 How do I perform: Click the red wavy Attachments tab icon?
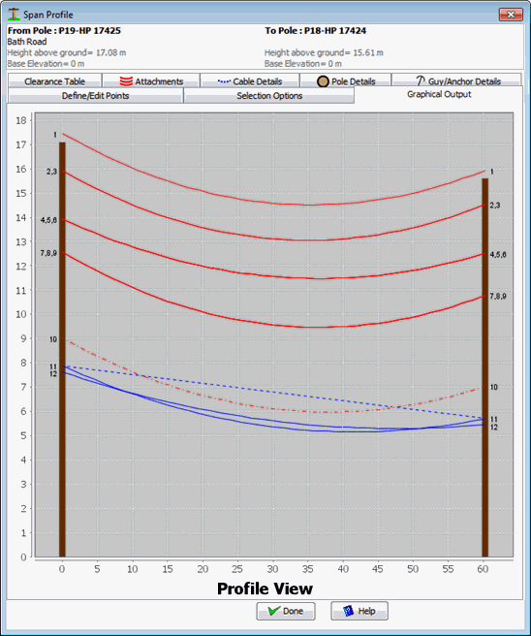click(126, 81)
